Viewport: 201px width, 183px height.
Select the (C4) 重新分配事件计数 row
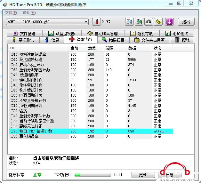[x=91, y=116]
